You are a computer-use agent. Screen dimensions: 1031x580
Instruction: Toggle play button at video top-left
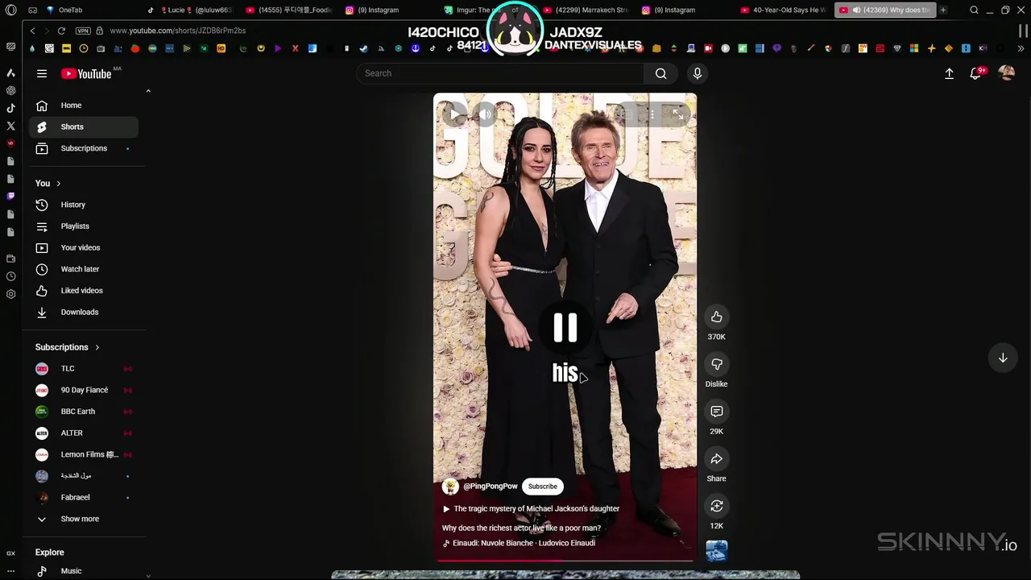pyautogui.click(x=455, y=115)
